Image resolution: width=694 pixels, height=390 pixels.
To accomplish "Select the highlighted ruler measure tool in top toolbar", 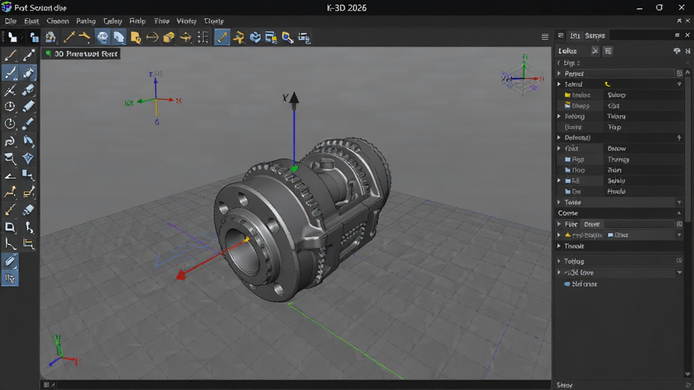I will click(222, 37).
